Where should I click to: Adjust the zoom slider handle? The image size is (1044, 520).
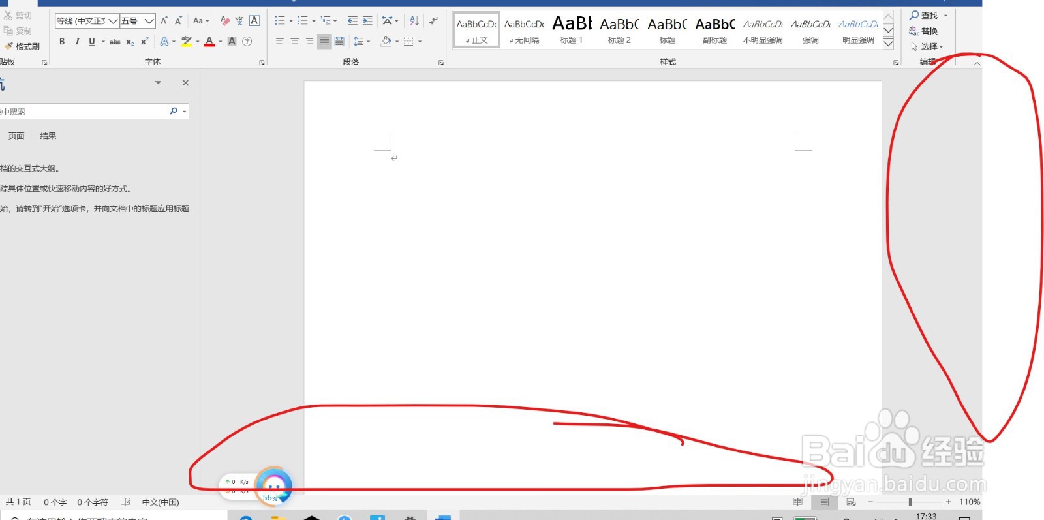tap(910, 502)
